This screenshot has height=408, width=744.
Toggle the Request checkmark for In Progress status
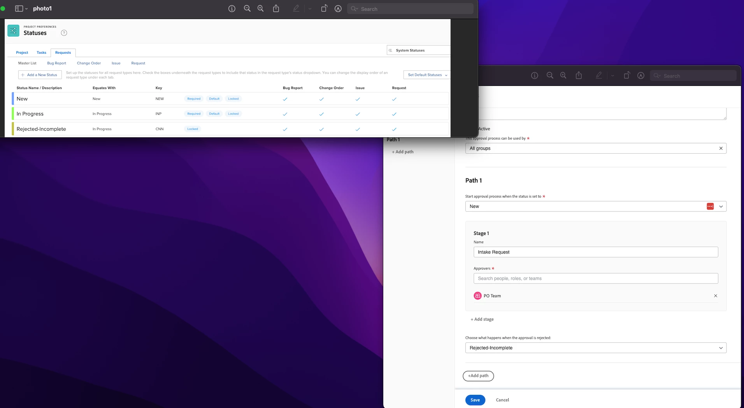[394, 114]
